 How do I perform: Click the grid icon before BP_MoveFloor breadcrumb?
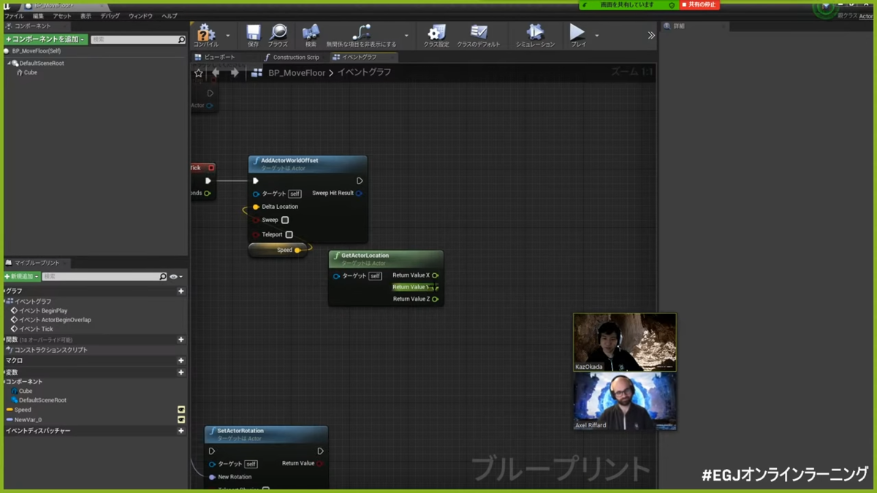click(257, 72)
